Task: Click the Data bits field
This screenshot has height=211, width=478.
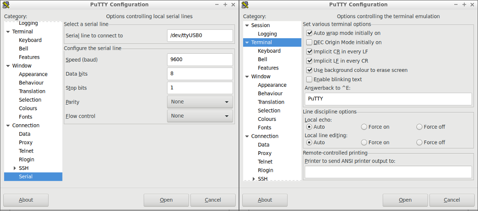Action: click(x=200, y=74)
